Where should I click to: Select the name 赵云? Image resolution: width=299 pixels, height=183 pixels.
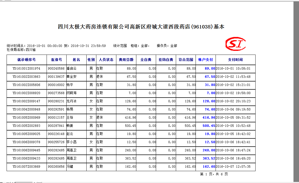70,134
